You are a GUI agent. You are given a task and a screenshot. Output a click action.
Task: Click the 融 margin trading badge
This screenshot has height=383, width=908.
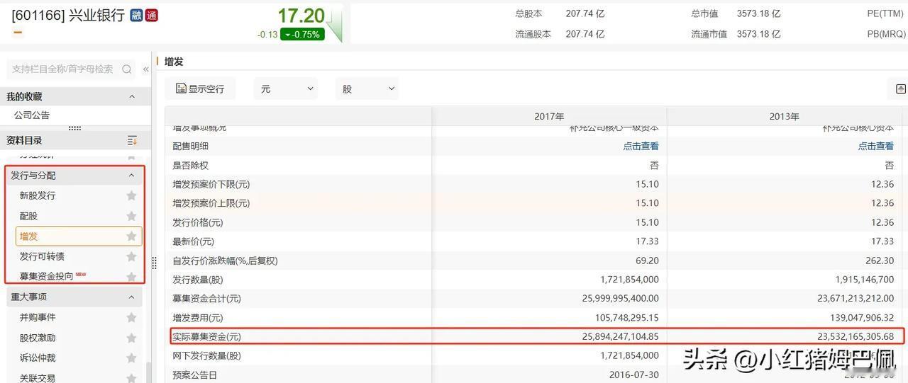[x=137, y=16]
